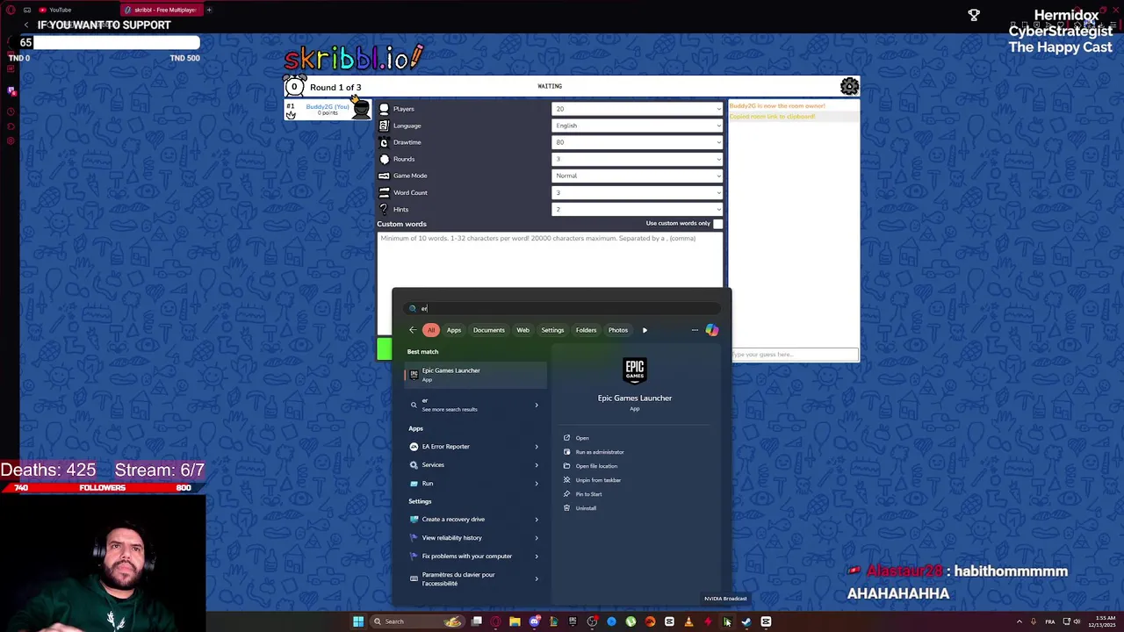Click the Buddy2G player avatar
Image resolution: width=1124 pixels, height=632 pixels.
(361, 109)
